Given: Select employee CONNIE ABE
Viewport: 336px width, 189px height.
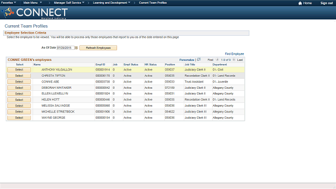Looking at the screenshot, I should [19, 82].
